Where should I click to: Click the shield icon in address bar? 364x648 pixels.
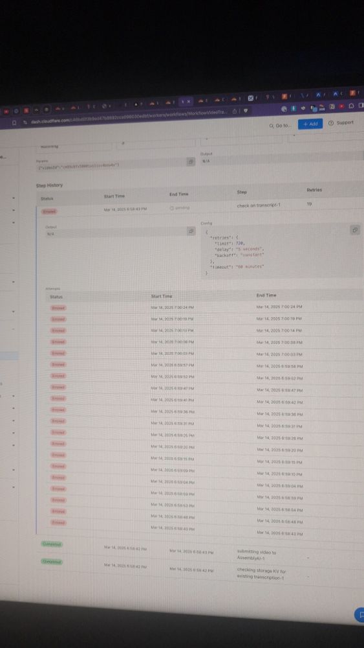tap(246, 111)
